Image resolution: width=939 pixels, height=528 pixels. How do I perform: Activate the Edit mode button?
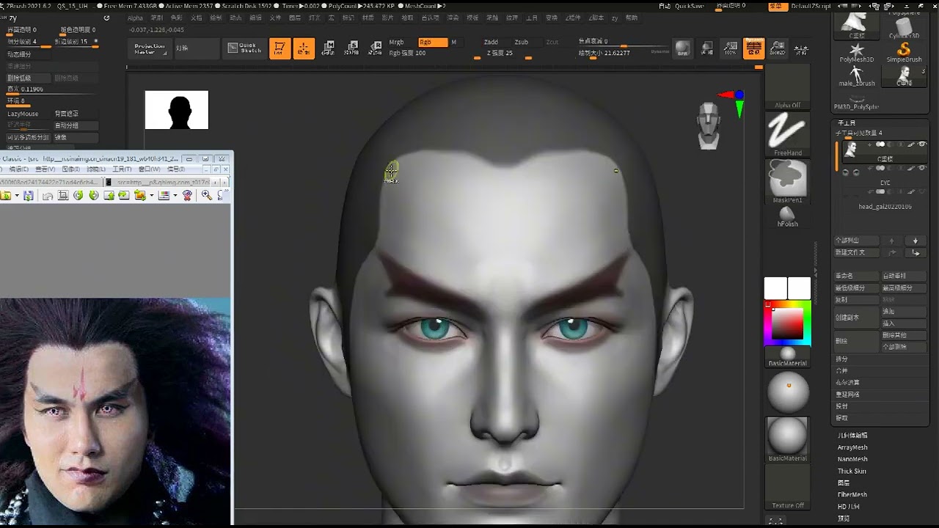(x=279, y=49)
